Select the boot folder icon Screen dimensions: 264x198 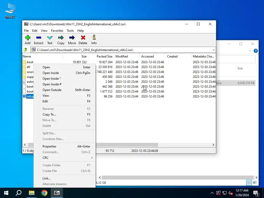24,62
